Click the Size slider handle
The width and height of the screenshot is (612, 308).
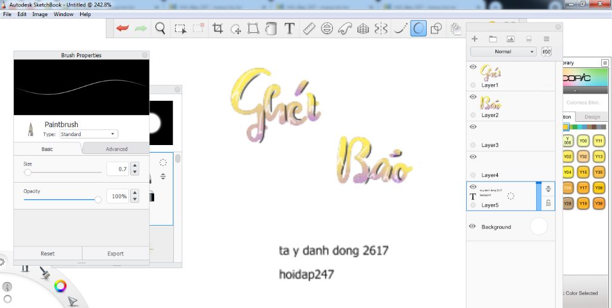pos(27,172)
